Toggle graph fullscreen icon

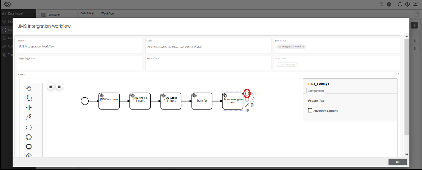point(398,75)
